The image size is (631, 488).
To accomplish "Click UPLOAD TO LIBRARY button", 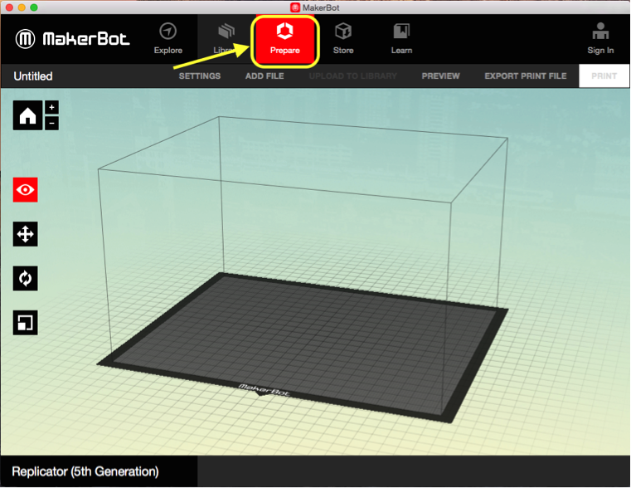I will point(352,76).
